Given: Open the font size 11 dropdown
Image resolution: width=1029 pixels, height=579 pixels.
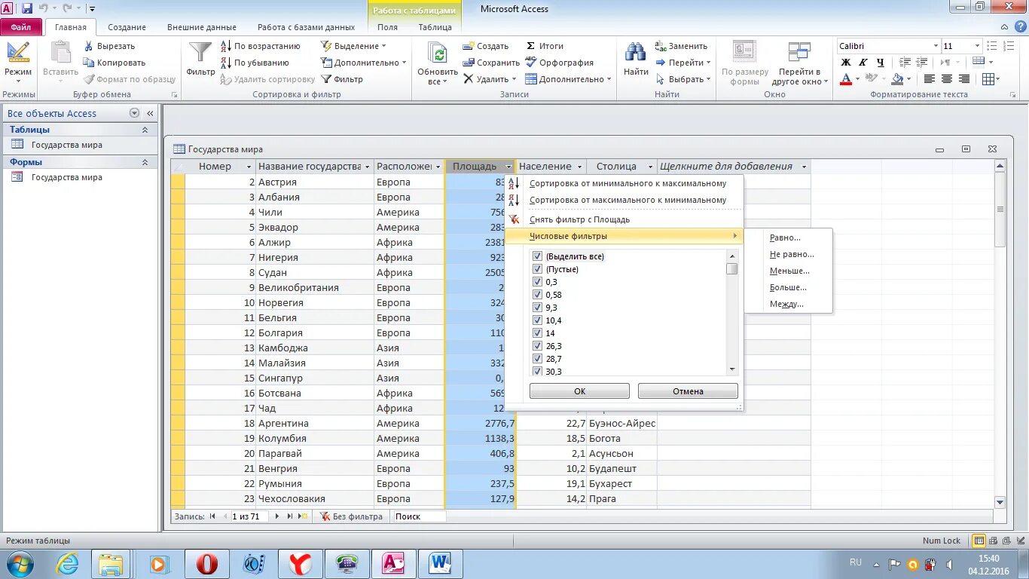Looking at the screenshot, I should point(977,46).
